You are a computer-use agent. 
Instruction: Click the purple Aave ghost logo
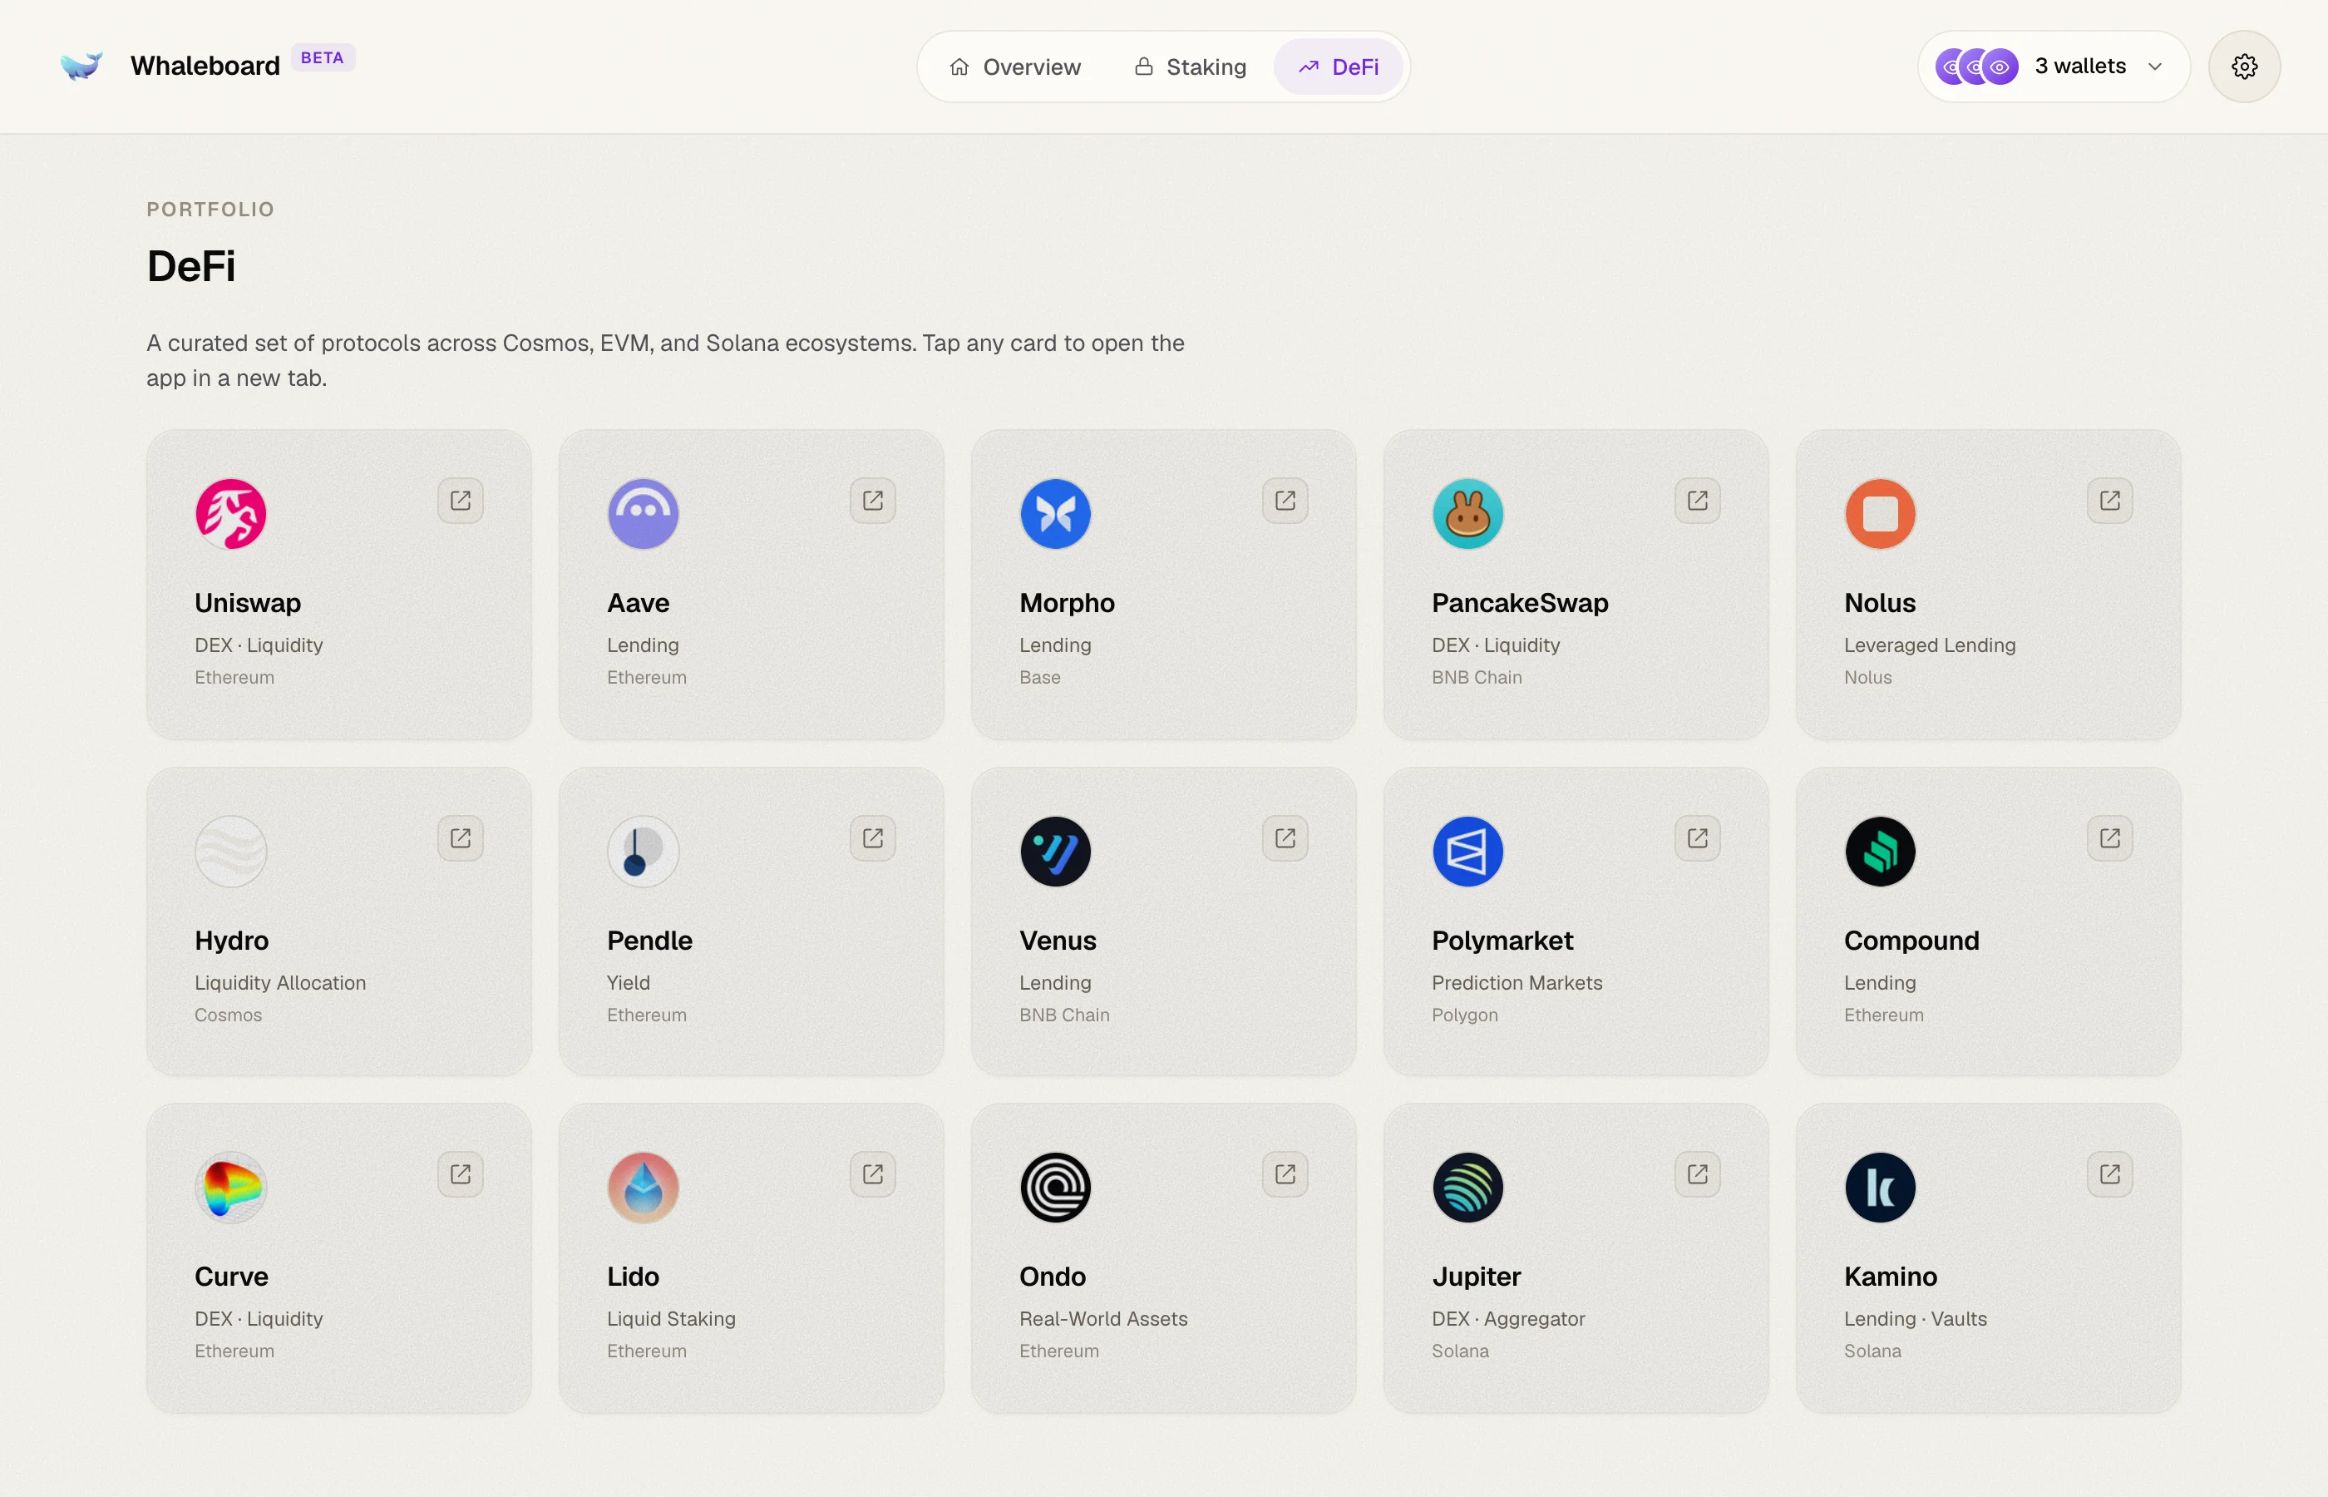coord(644,514)
